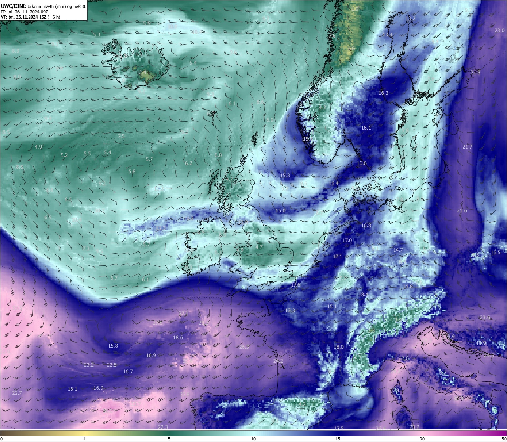The width and height of the screenshot is (507, 442).
Task: Click the 6.7 value label
Action: pyautogui.click(x=114, y=278)
